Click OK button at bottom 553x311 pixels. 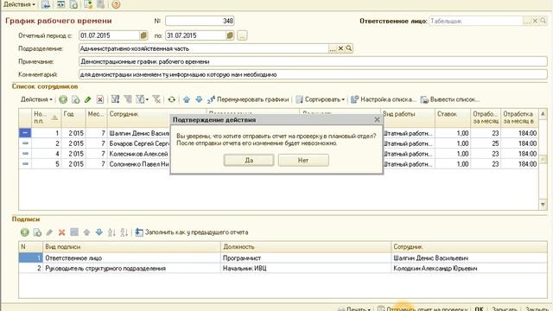(x=479, y=309)
